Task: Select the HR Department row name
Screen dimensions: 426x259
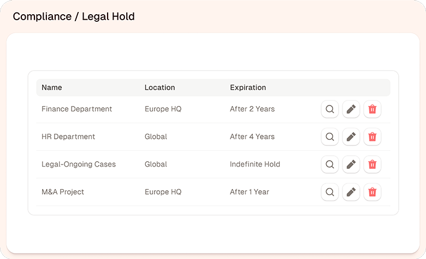Action: pos(68,137)
